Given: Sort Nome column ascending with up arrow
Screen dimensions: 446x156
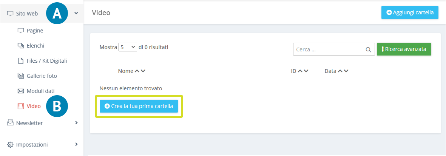Looking at the screenshot, I should tap(137, 71).
